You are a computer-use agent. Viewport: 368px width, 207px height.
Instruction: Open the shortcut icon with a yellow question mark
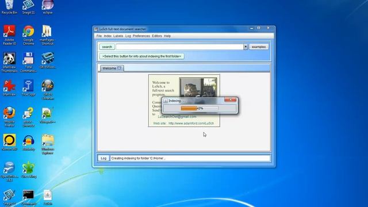pos(28,117)
